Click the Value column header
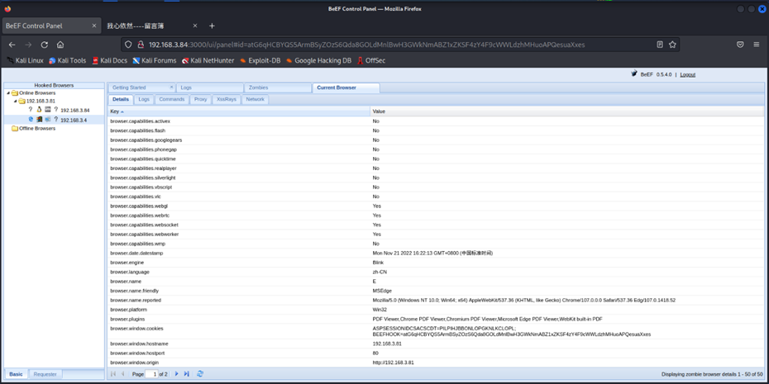This screenshot has height=384, width=769. [567, 111]
